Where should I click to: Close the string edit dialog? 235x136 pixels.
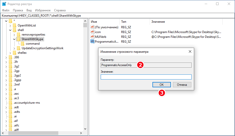click(190, 51)
